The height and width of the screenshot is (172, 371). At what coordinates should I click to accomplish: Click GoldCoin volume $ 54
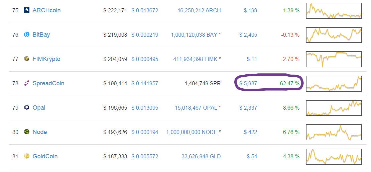(252, 156)
